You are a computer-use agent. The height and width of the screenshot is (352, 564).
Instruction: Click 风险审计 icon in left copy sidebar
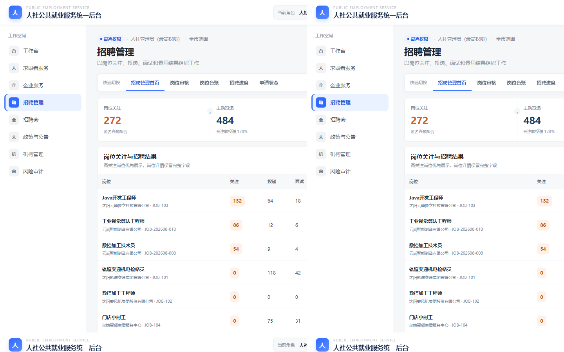pyautogui.click(x=14, y=171)
